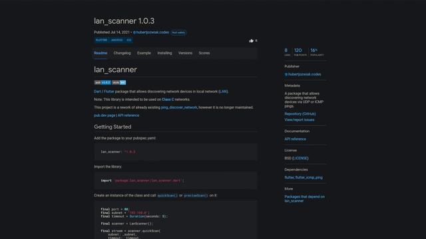
Task: Open Packages that depend on lan_scanner
Action: click(305, 199)
